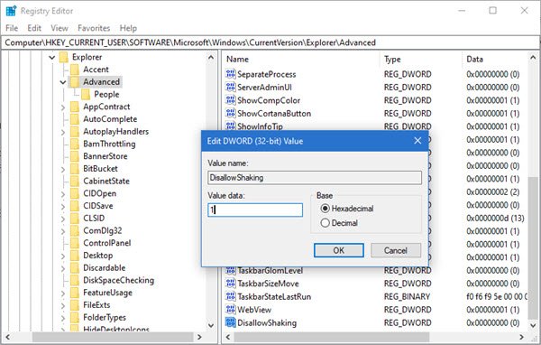Click the AutoComplete folder icon
This screenshot has height=345, width=541.
point(75,119)
